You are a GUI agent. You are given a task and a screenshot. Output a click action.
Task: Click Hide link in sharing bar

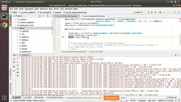click(123, 98)
